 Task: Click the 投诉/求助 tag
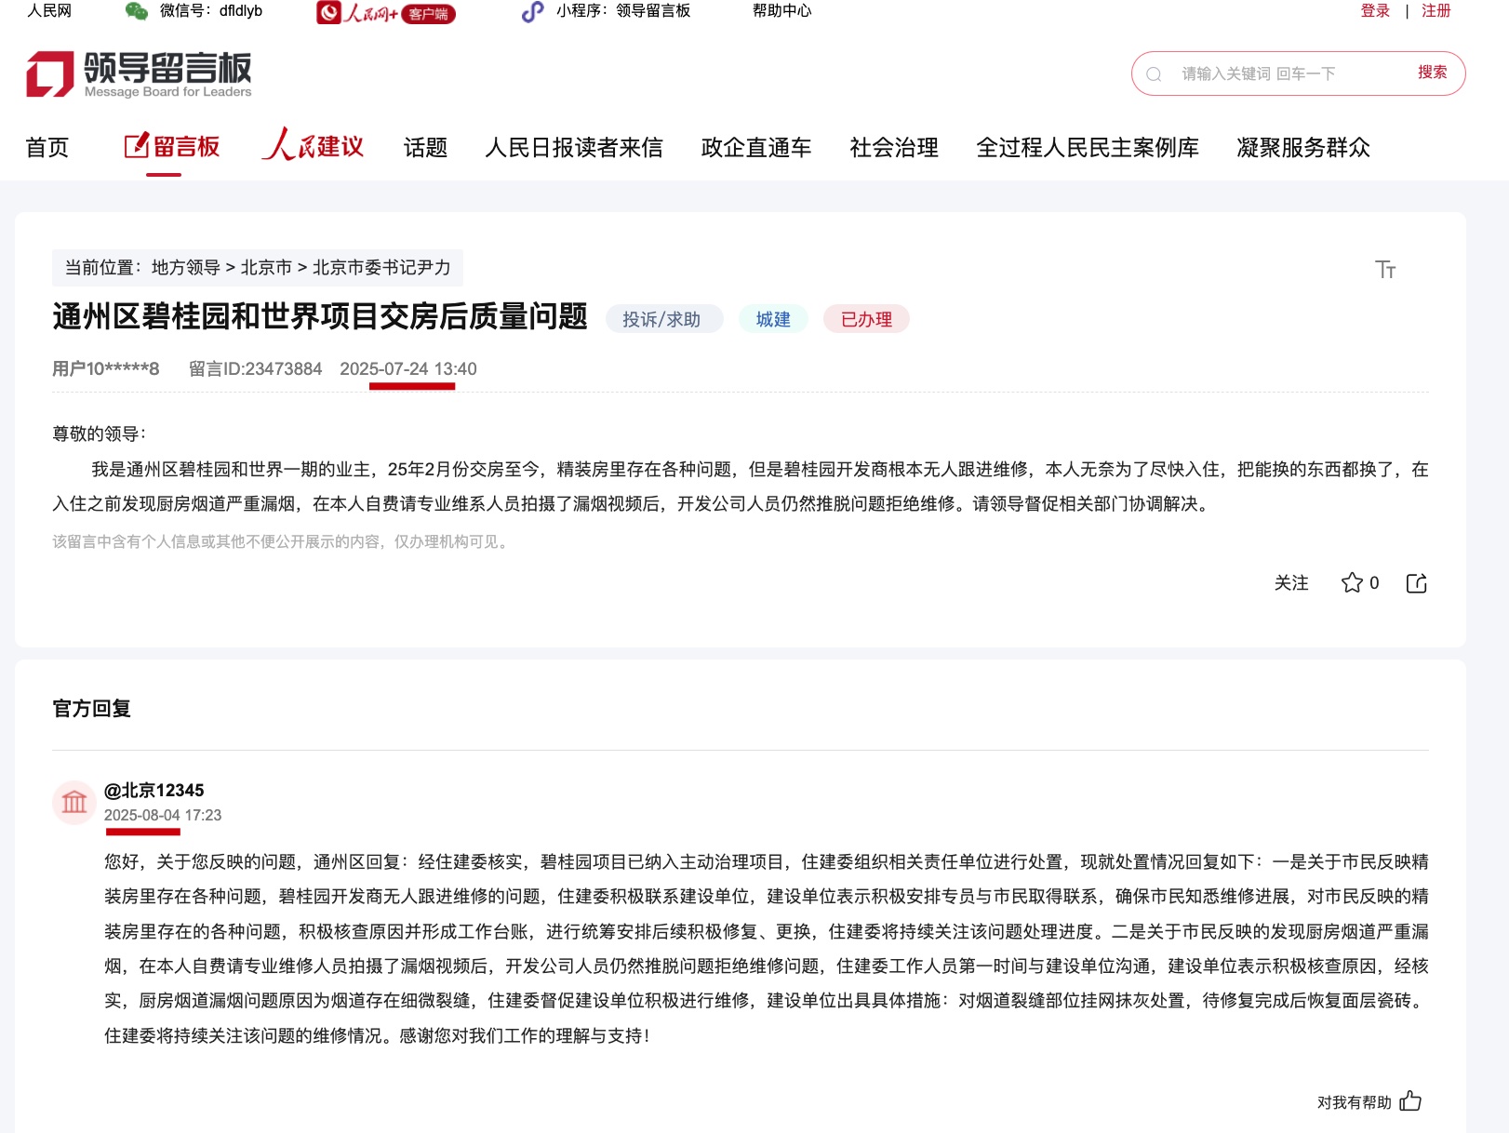665,319
